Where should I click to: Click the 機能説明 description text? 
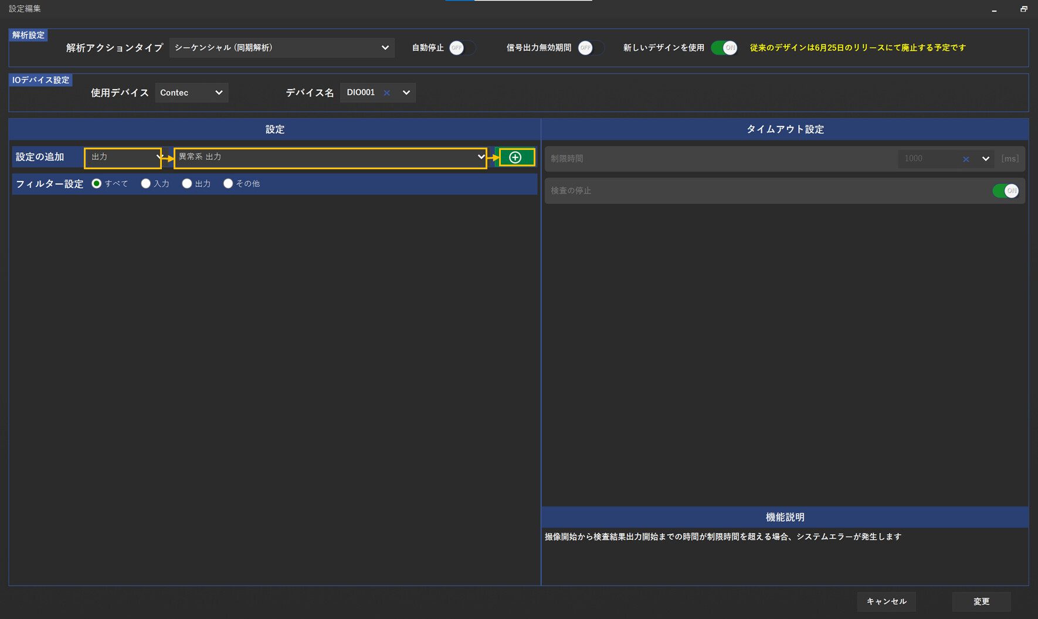point(723,536)
